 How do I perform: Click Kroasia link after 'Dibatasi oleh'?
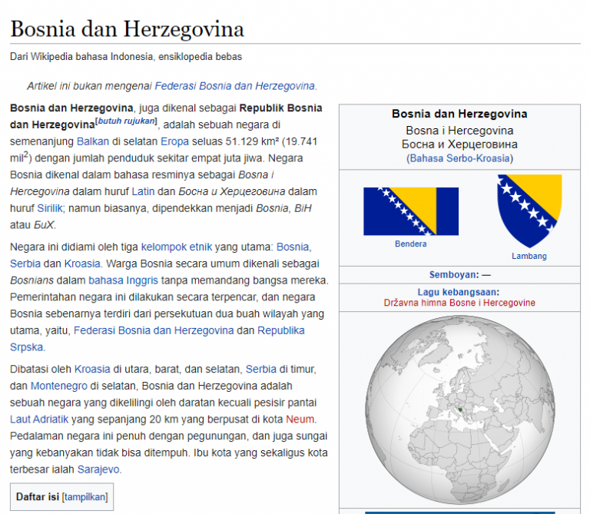[92, 369]
